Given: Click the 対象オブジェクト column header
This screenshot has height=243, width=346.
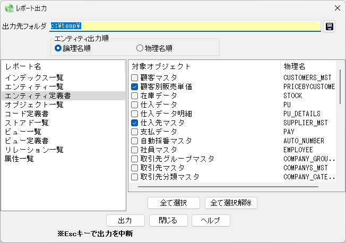Looking at the screenshot, I should click(204, 66).
